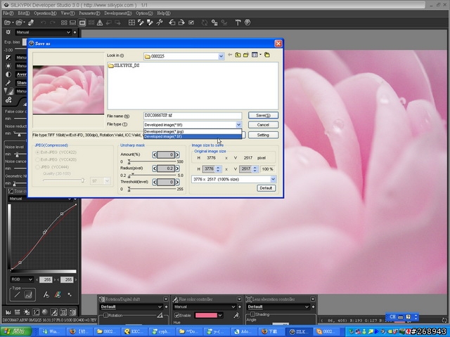
Task: Click the Cancel button
Action: pyautogui.click(x=263, y=125)
